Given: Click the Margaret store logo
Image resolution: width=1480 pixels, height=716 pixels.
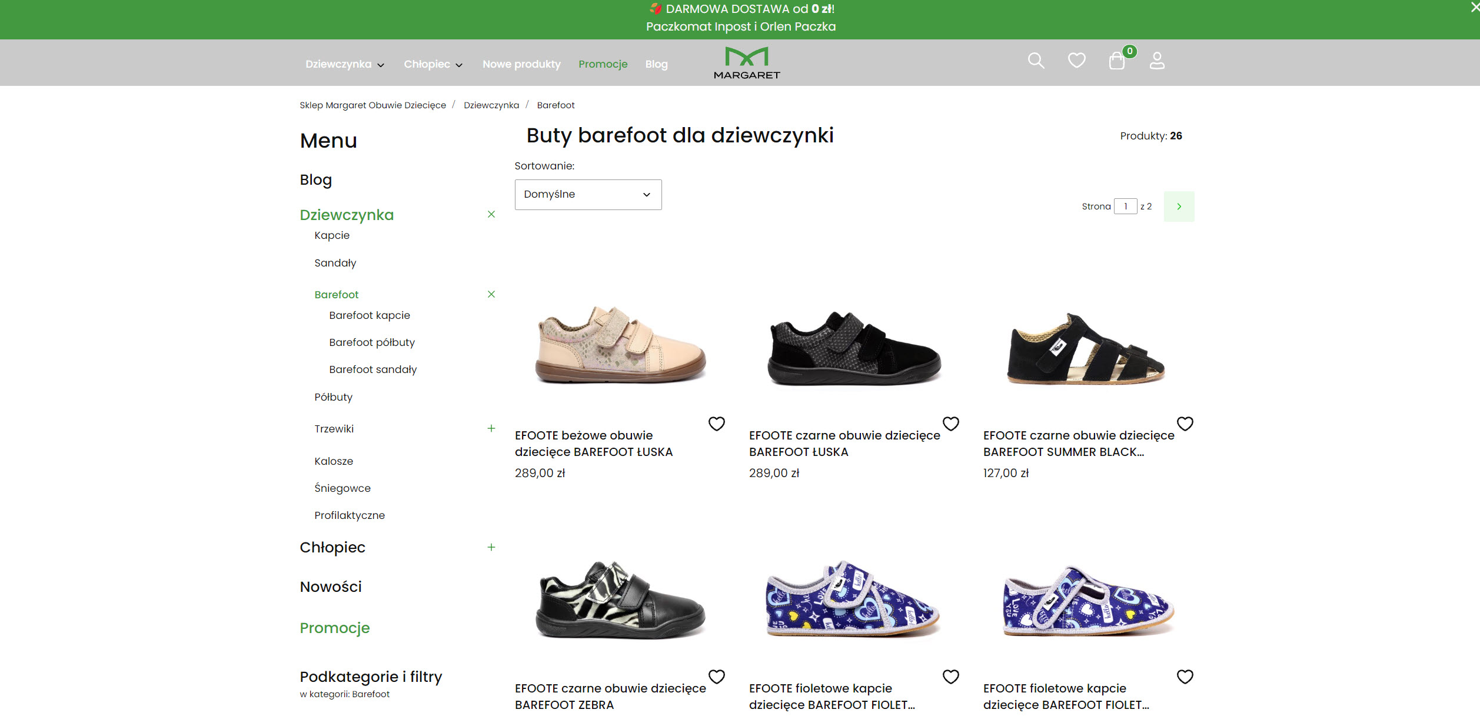Looking at the screenshot, I should pyautogui.click(x=747, y=62).
